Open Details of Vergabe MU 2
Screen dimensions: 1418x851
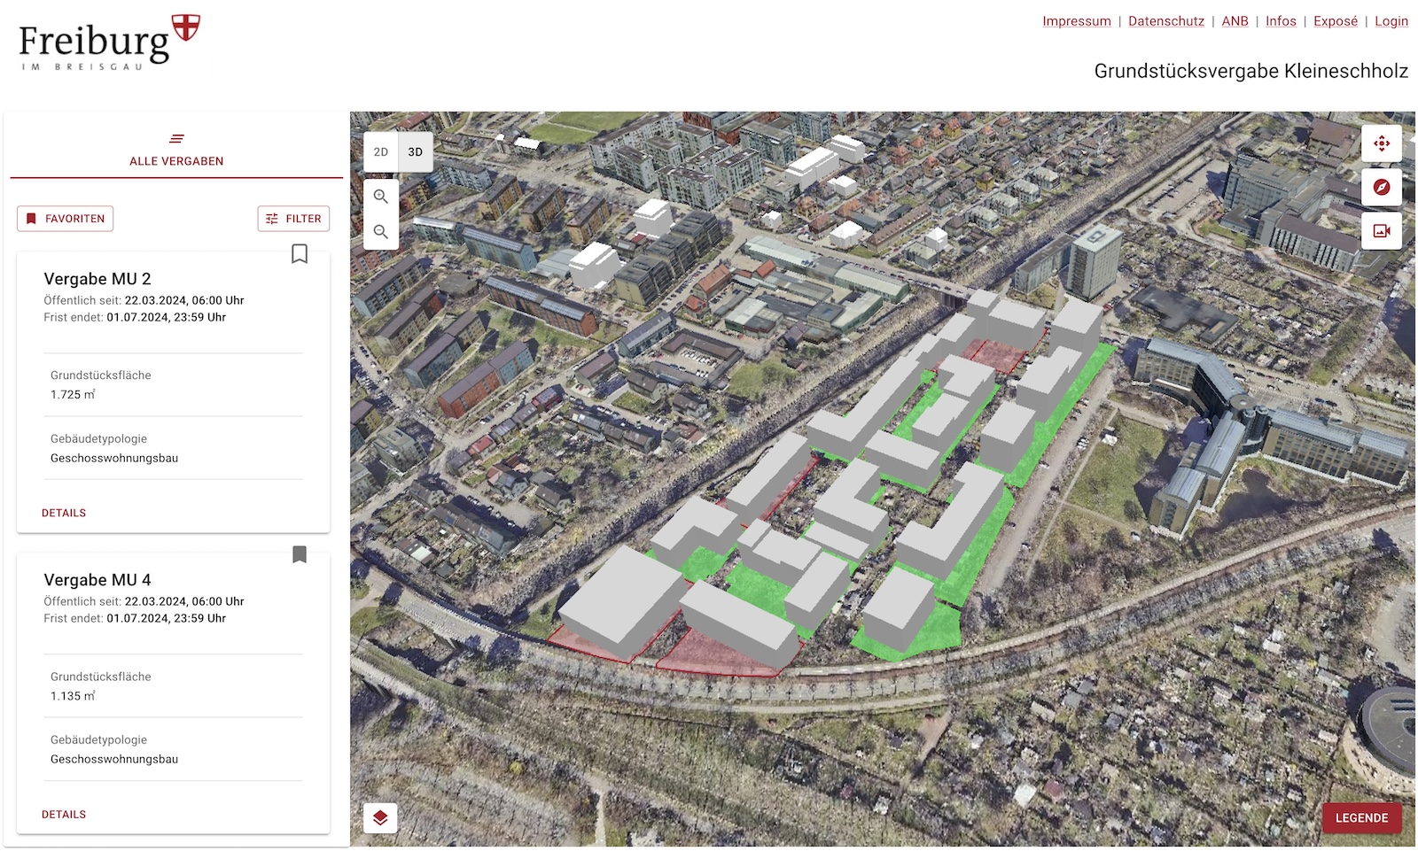click(x=64, y=513)
